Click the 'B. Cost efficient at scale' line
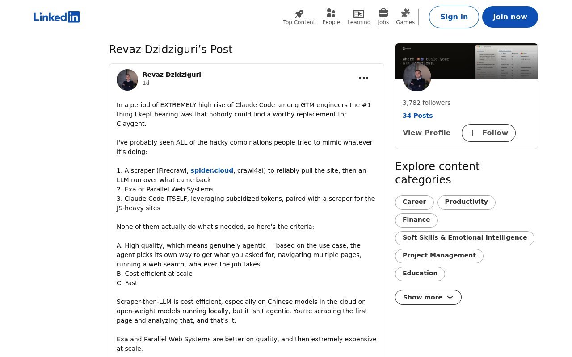 click(155, 274)
